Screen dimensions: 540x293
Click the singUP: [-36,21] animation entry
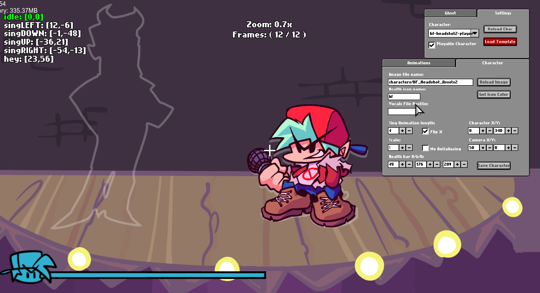coord(36,42)
